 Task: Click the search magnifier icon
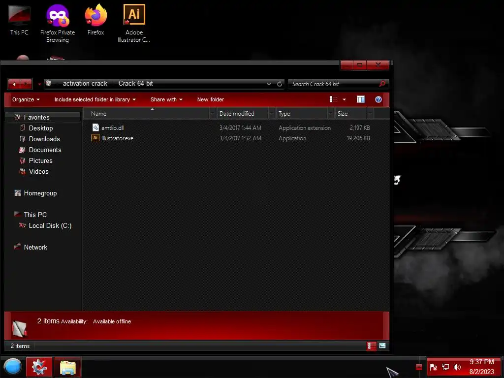coord(382,84)
